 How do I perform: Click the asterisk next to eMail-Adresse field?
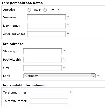pos(68,33)
